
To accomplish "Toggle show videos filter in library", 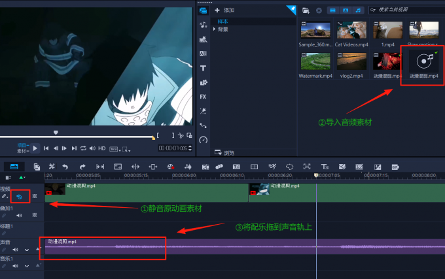I will tap(332, 10).
